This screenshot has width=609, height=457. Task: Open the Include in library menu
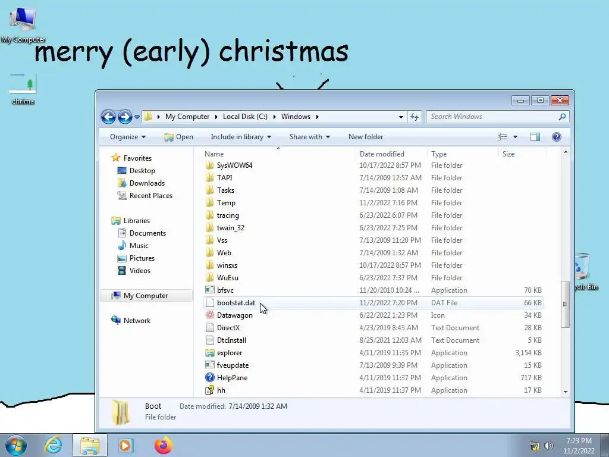click(x=241, y=137)
